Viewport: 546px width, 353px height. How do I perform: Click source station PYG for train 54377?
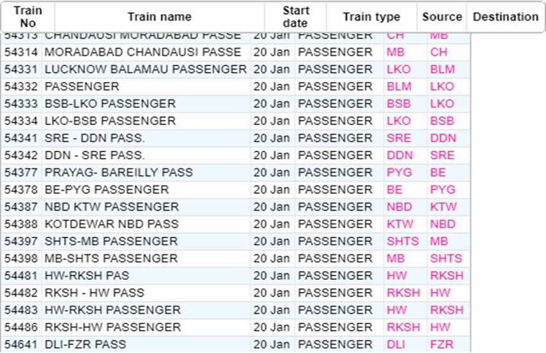(400, 173)
